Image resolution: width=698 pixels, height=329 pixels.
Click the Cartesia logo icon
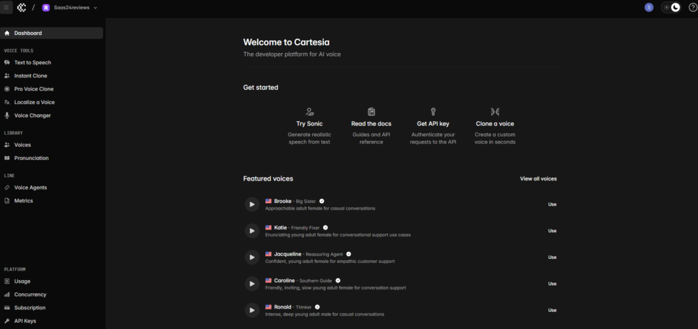click(22, 7)
